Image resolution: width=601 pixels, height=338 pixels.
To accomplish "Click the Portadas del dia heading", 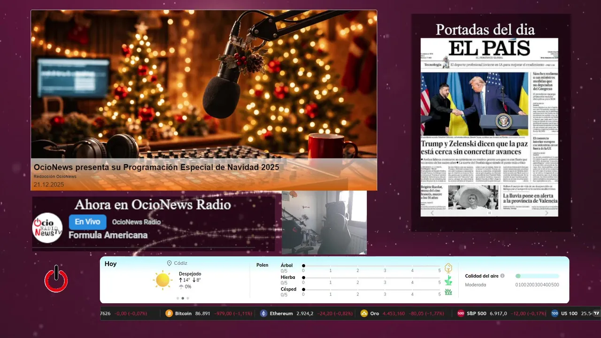I will [485, 30].
